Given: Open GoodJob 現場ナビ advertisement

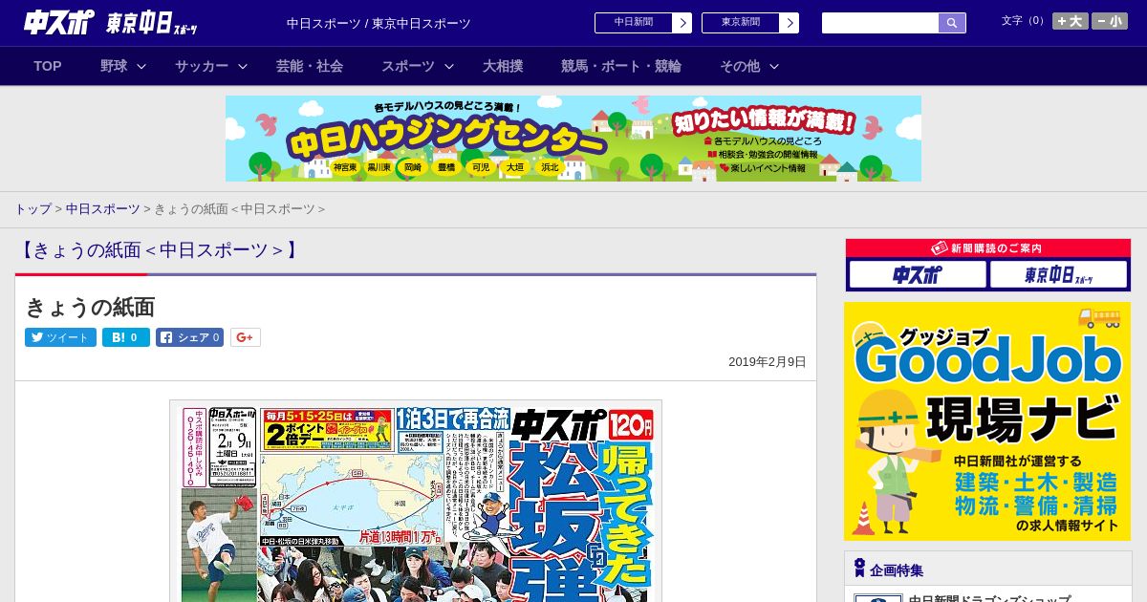Looking at the screenshot, I should [987, 421].
